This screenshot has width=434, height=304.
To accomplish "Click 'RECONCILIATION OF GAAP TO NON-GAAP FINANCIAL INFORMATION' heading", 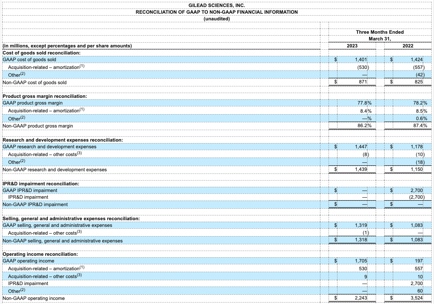I will (216, 12).
